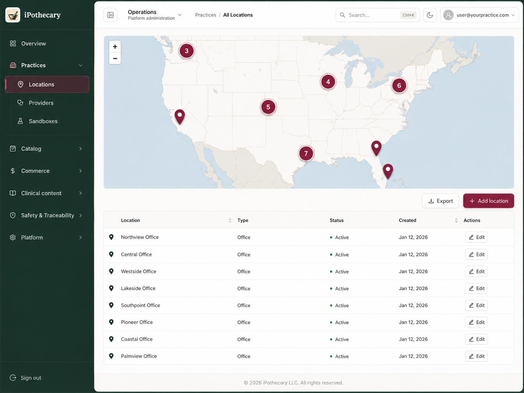Select map cluster marker 3
524x393 pixels.
(x=187, y=51)
